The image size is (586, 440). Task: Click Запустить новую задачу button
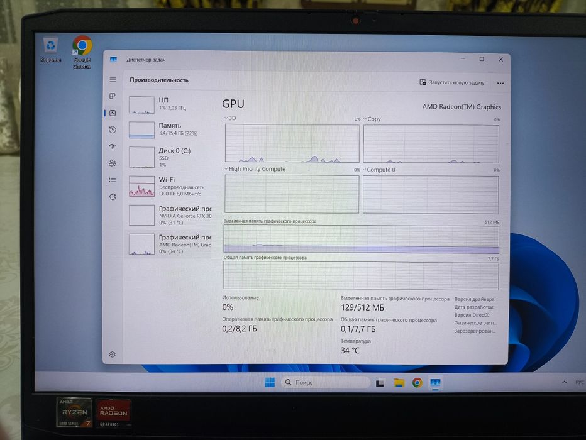click(x=452, y=82)
